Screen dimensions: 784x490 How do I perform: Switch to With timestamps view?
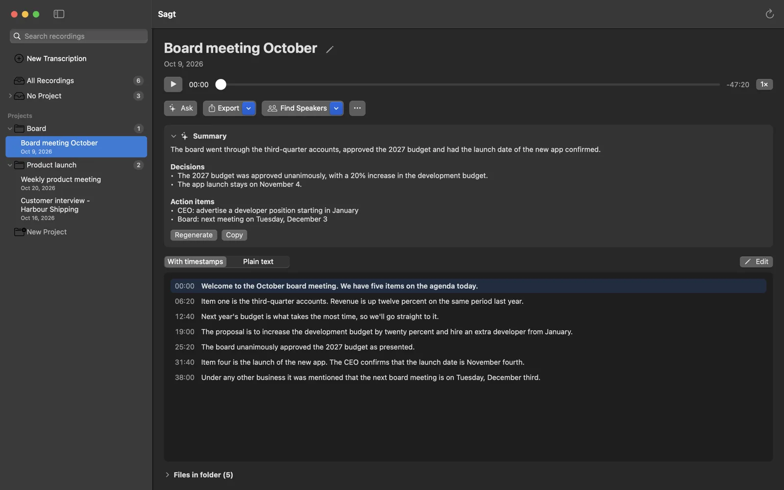[x=196, y=262]
